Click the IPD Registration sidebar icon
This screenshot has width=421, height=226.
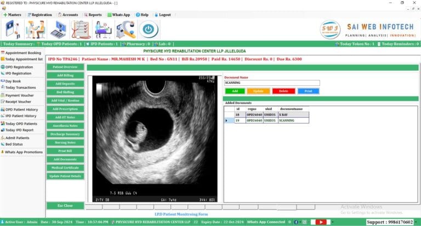3,73
